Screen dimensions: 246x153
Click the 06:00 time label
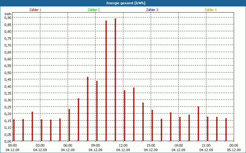pyautogui.click(x=68, y=146)
